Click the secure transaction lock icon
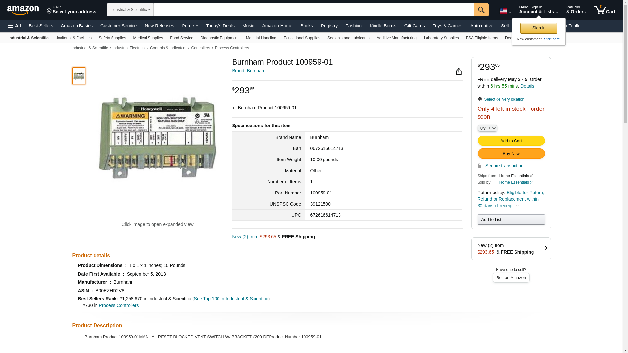The height and width of the screenshot is (353, 628). 480,166
